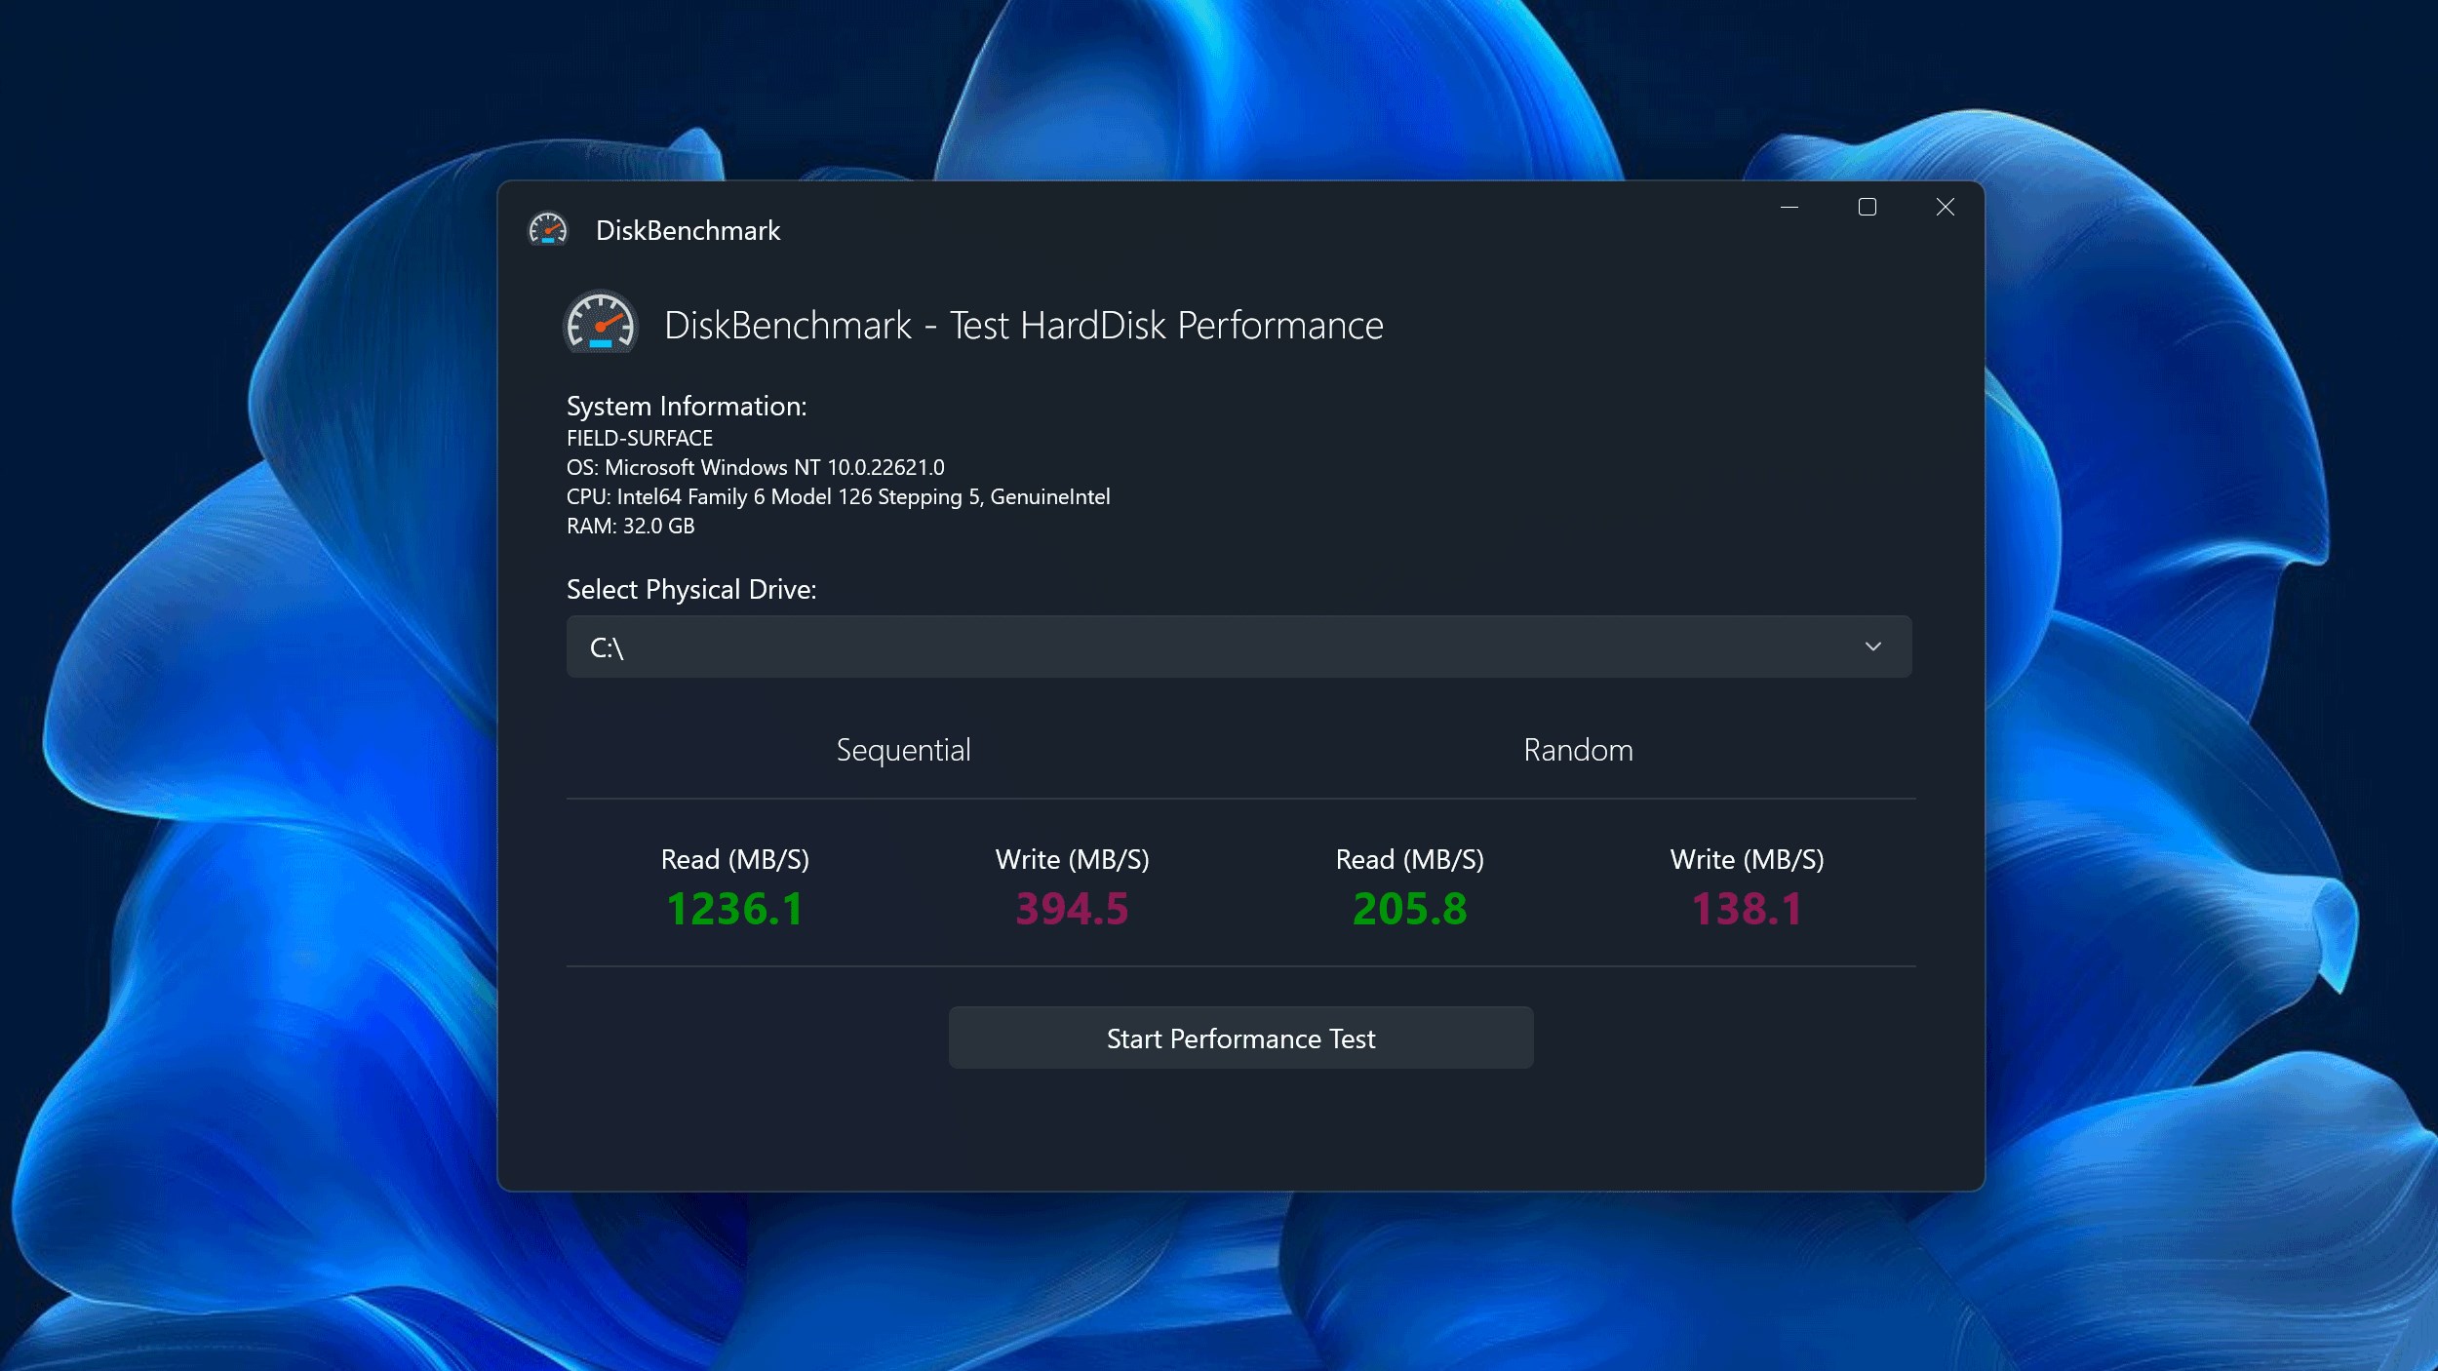The height and width of the screenshot is (1371, 2438).
Task: Click the DiskBenchmark title bar icon
Action: [x=547, y=230]
